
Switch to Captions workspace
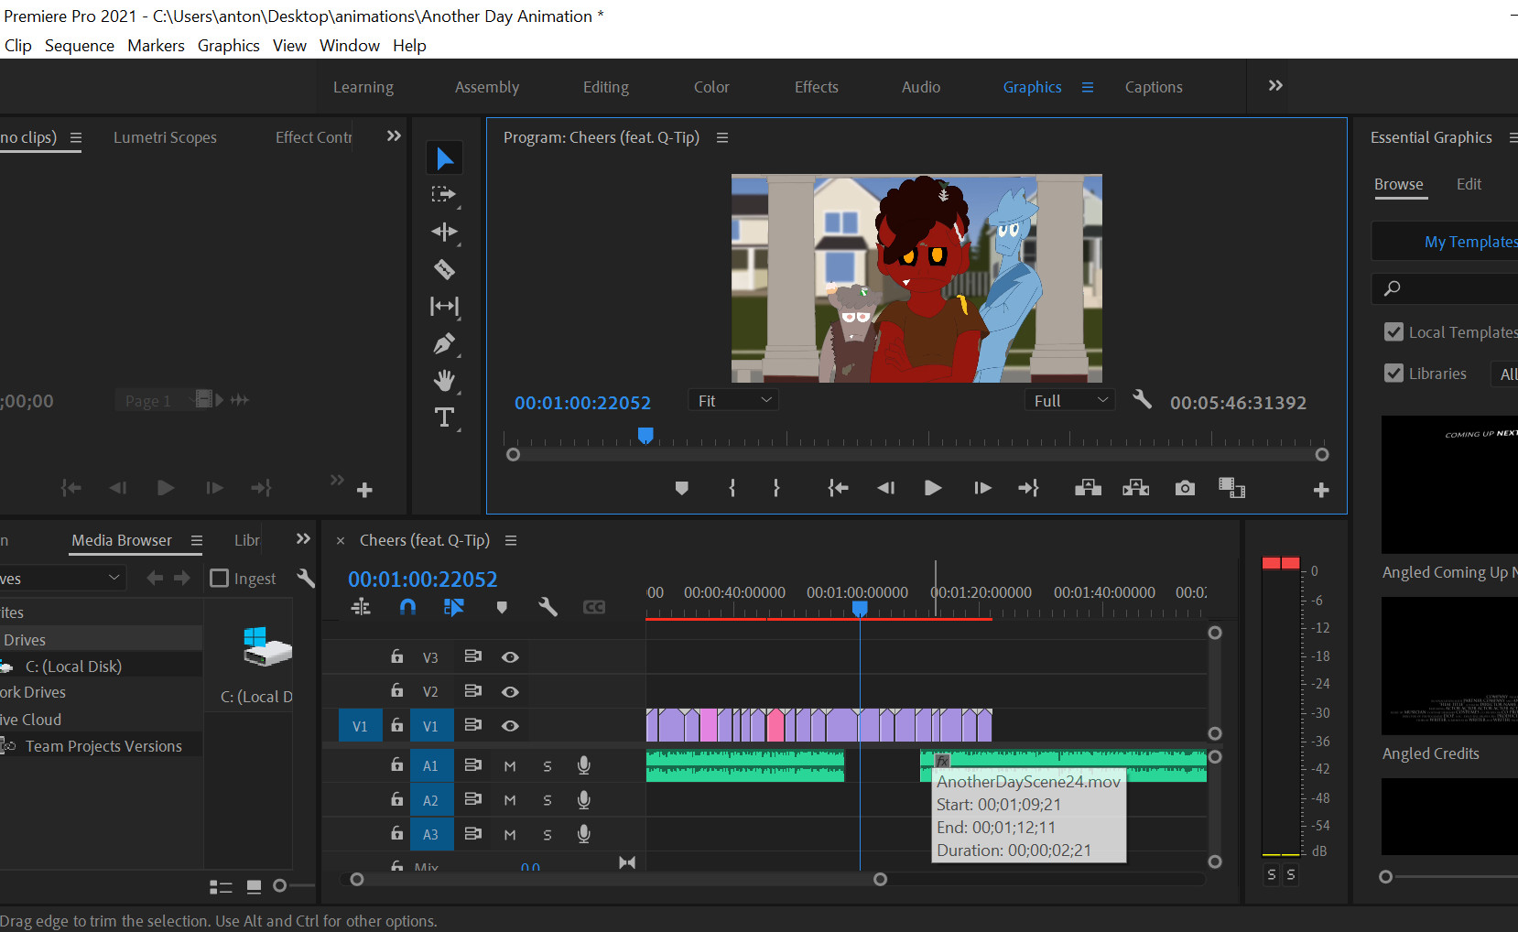[1154, 87]
